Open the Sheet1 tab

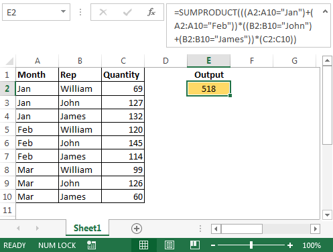[x=87, y=228]
